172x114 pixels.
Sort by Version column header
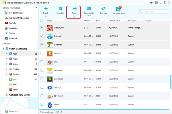click(x=87, y=21)
